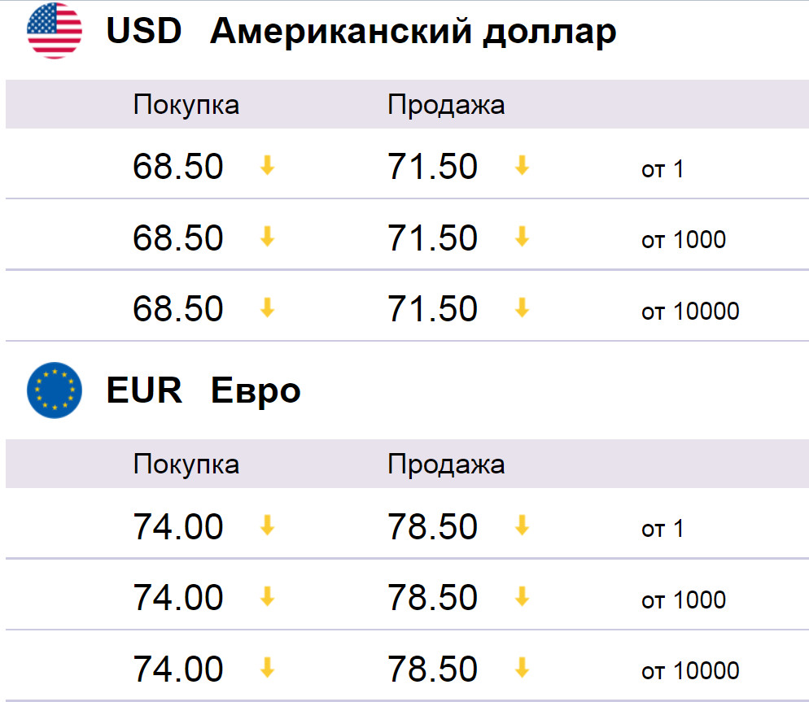Select the USD sell rate 71.50 from 1000
Viewport: 809px width, 702px height.
coord(432,238)
